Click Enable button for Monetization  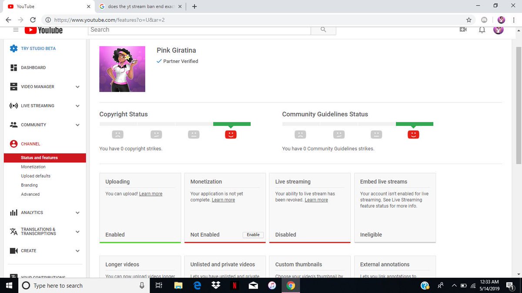(x=253, y=234)
